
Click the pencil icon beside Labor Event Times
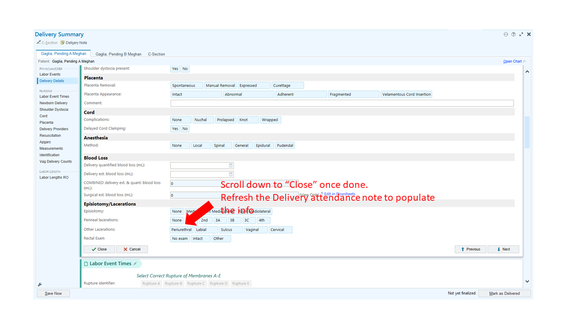[x=135, y=264]
